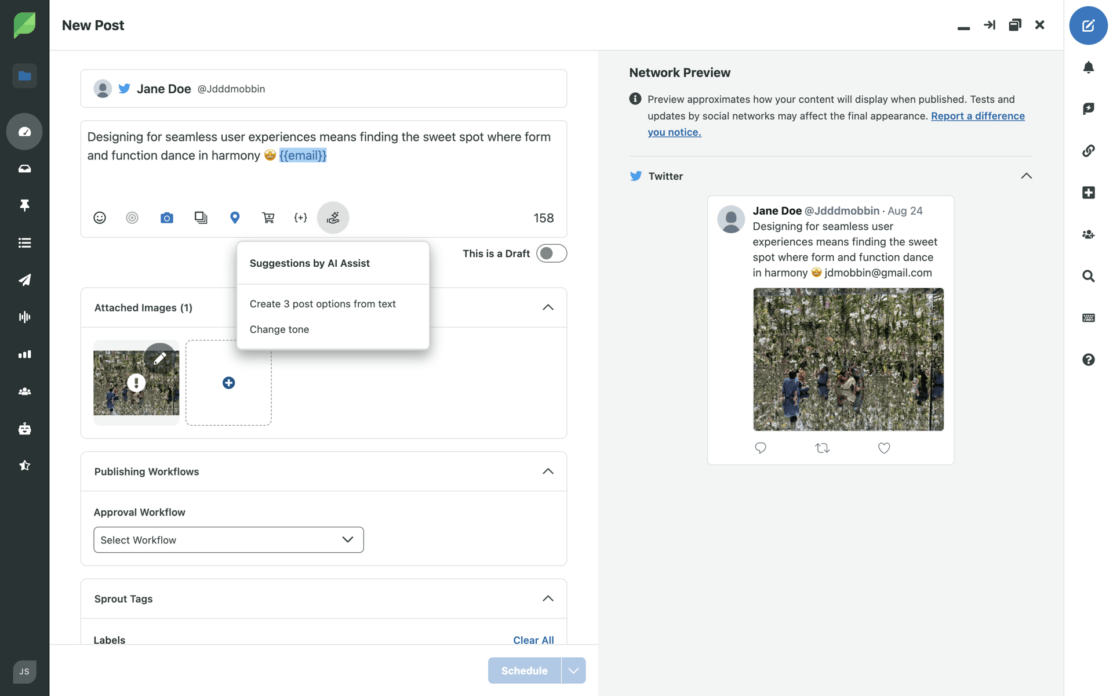The width and height of the screenshot is (1113, 696).
Task: Click the AI Assist icon
Action: 333,217
